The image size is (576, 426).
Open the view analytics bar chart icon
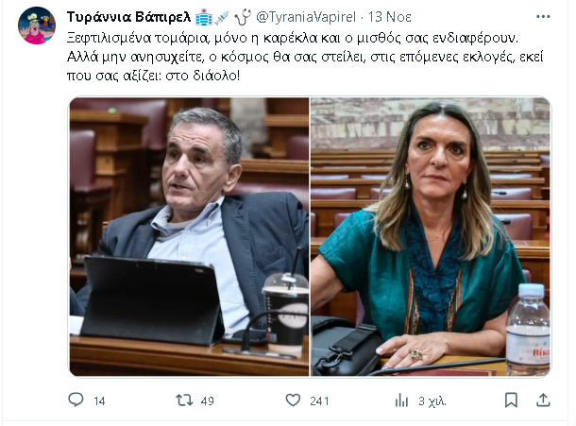click(x=401, y=400)
